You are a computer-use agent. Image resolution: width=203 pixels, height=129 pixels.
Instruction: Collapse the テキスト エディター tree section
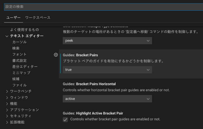[x=7, y=36]
